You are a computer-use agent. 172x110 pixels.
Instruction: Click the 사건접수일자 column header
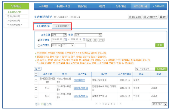pos(125,74)
